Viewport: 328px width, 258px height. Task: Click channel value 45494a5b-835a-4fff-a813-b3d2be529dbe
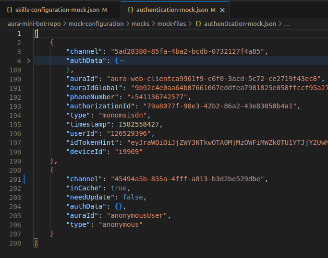[x=188, y=179]
